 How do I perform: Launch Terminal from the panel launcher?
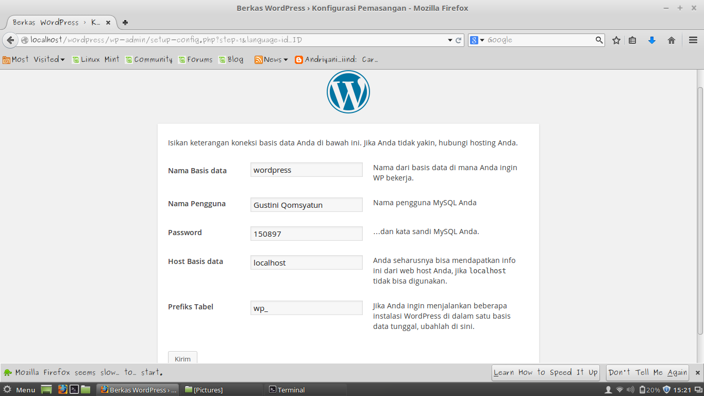pos(75,389)
